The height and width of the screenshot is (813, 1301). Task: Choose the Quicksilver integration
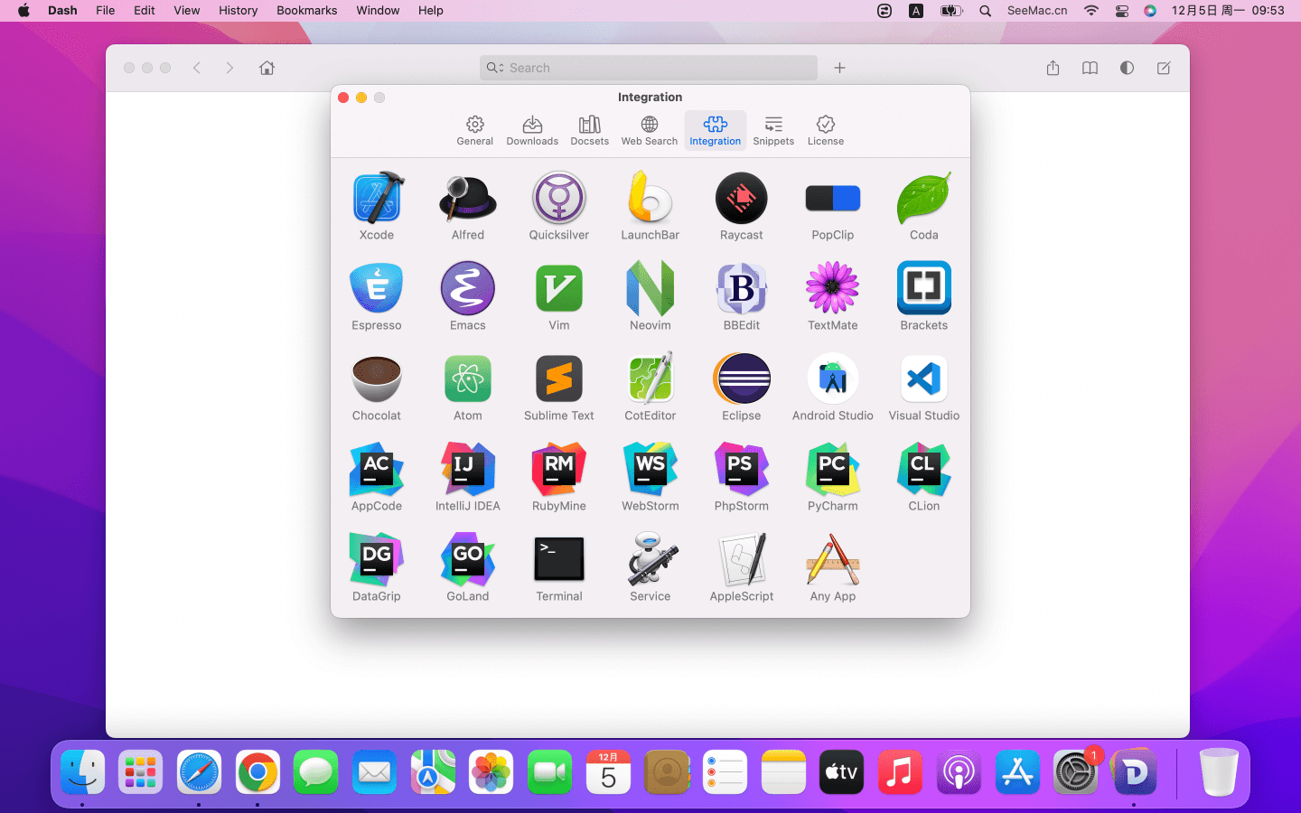click(559, 198)
